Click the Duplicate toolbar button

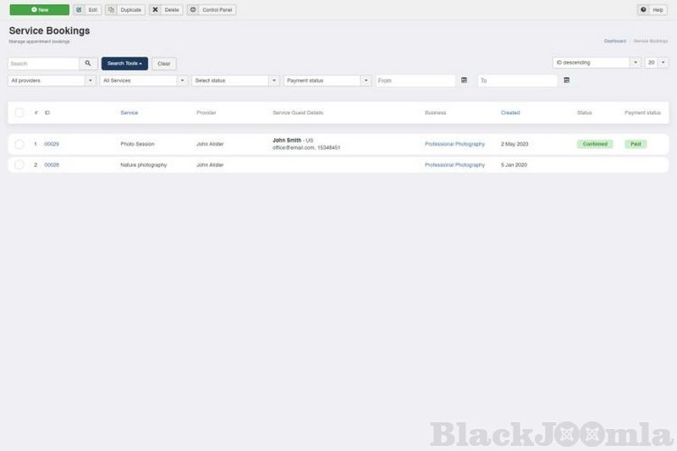click(125, 9)
